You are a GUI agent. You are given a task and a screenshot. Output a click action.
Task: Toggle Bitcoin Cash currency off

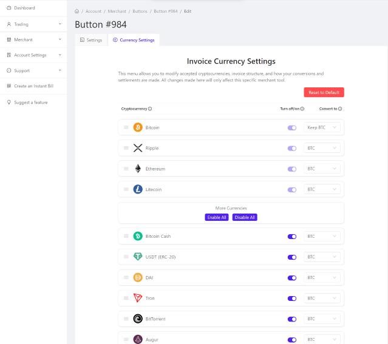292,237
